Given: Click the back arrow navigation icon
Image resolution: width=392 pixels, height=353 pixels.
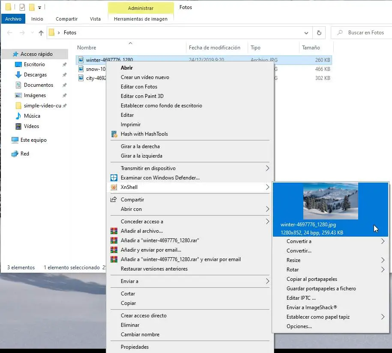Looking at the screenshot, I should pyautogui.click(x=10, y=33).
